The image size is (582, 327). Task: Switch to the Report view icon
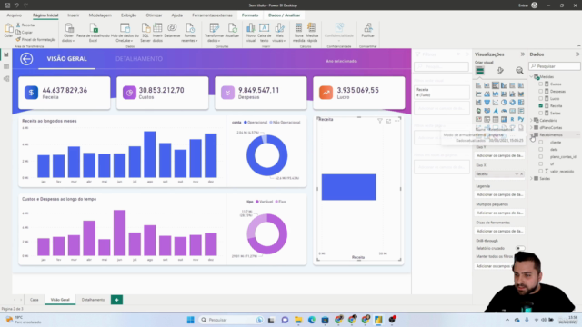[x=6, y=54]
